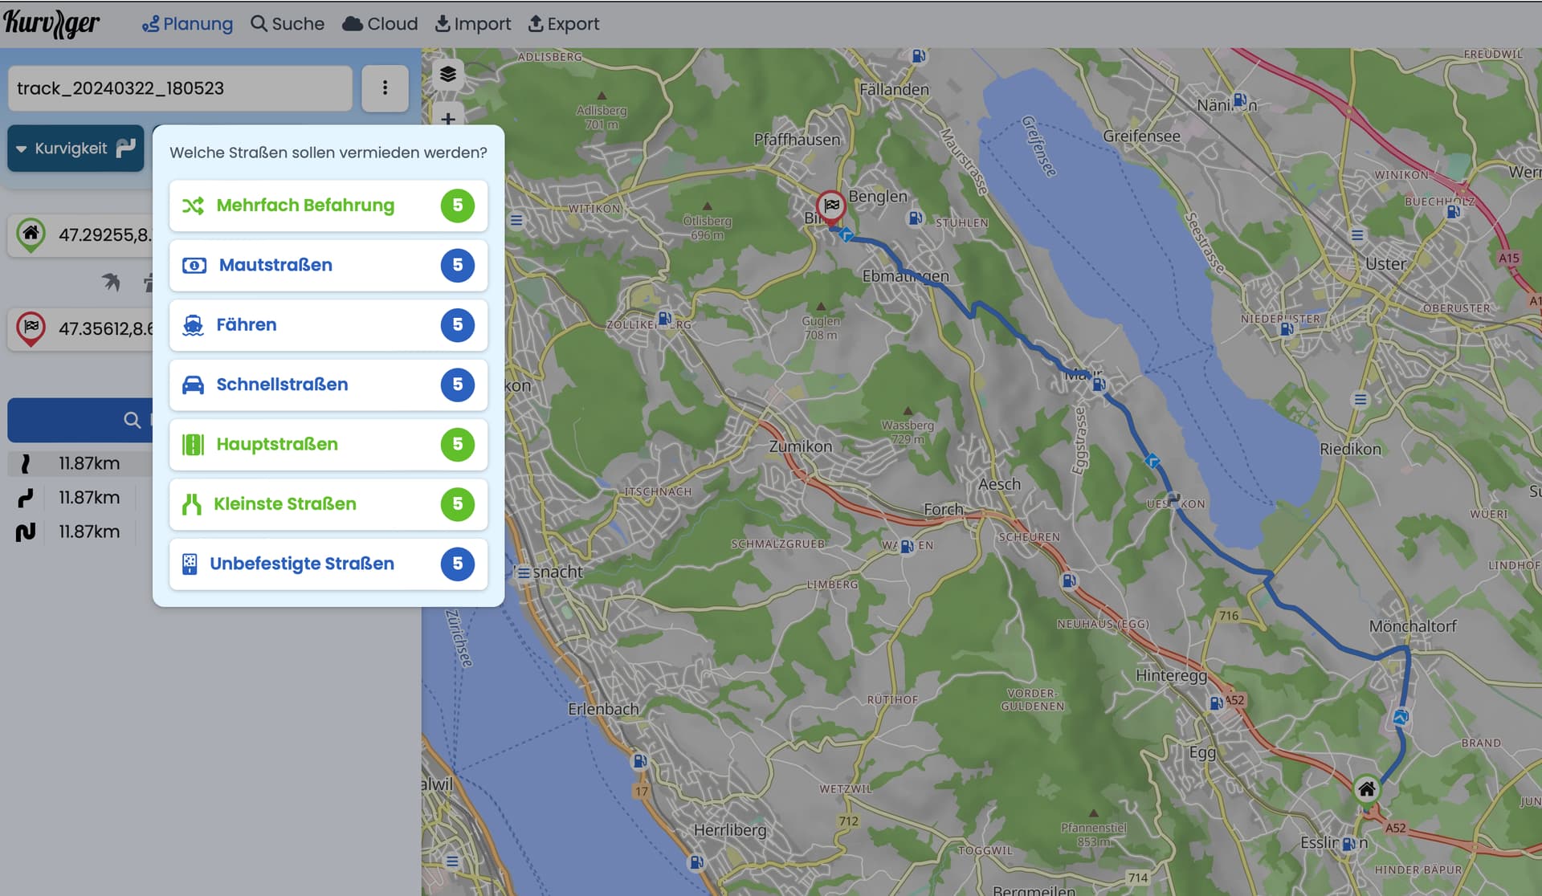The image size is (1542, 896).
Task: Click the Kurviger logo
Action: click(51, 23)
